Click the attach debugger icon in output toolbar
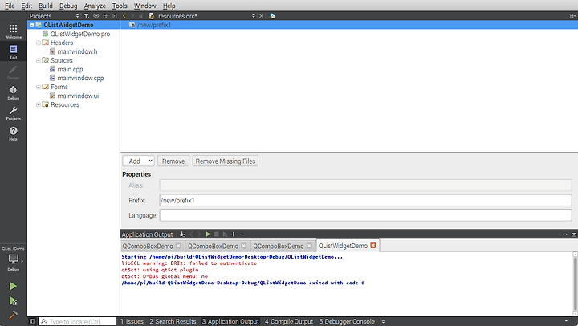Image resolution: width=578 pixels, height=326 pixels. (225, 234)
